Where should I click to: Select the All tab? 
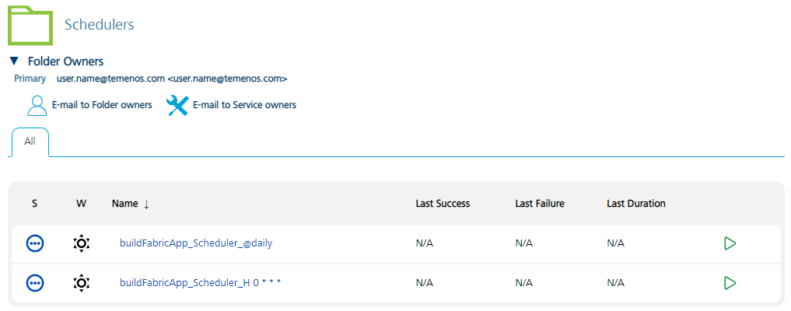tap(30, 142)
